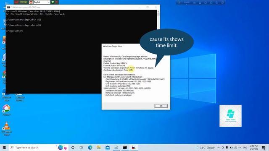Click the Avro keyboard red logo icon

tap(31, 2)
